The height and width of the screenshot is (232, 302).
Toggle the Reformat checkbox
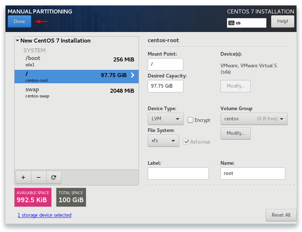pyautogui.click(x=186, y=142)
